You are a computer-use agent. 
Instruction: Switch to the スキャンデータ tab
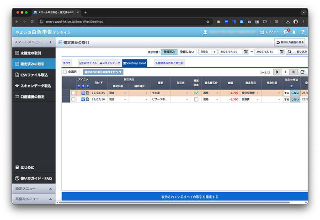pos(110,63)
